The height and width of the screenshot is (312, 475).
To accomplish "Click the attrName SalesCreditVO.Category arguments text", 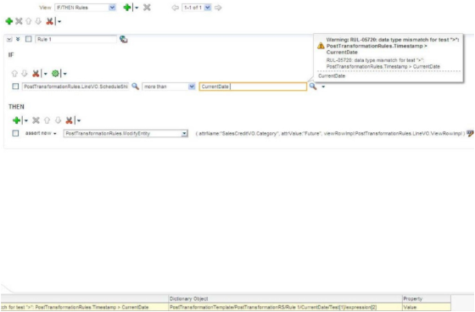I will [330, 134].
